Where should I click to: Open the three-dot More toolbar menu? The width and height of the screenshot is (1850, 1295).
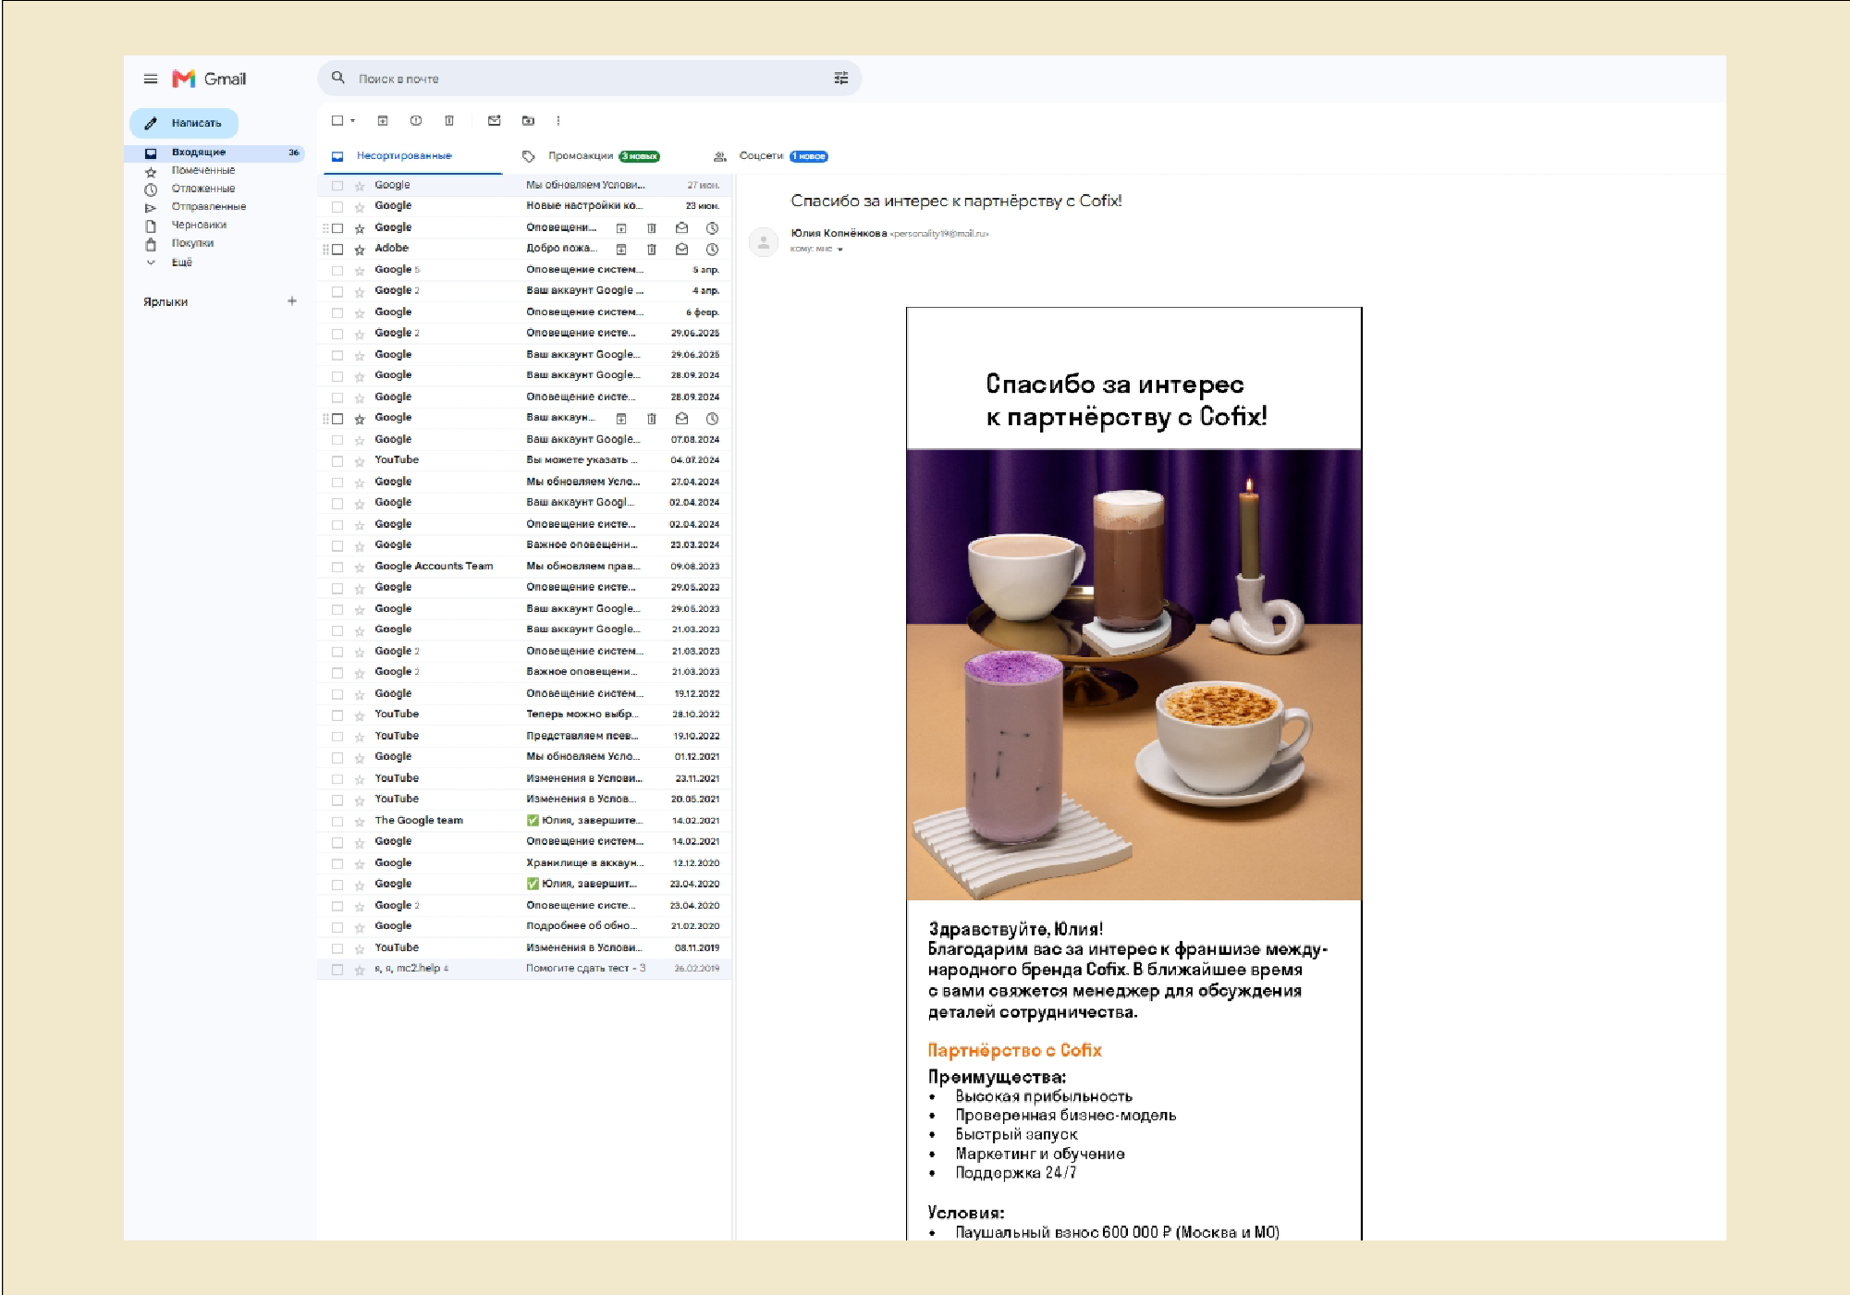tap(558, 120)
